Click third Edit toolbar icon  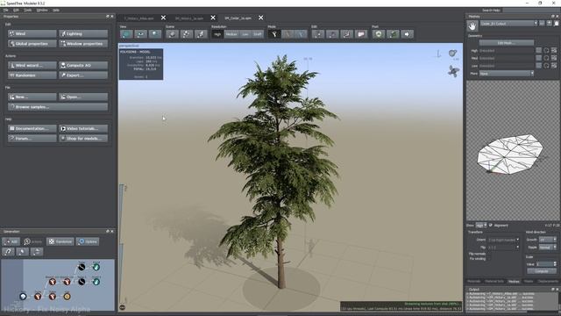click(x=347, y=34)
